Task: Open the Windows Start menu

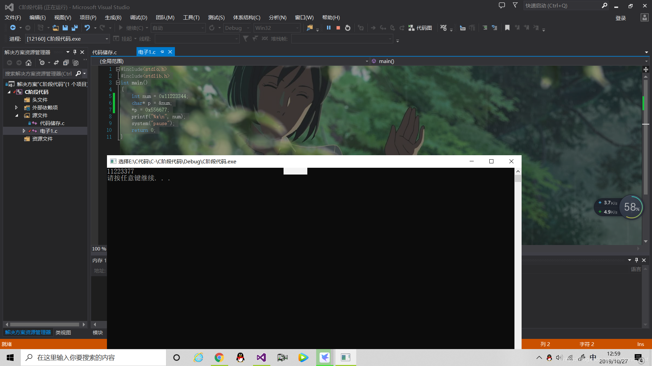Action: (10, 358)
